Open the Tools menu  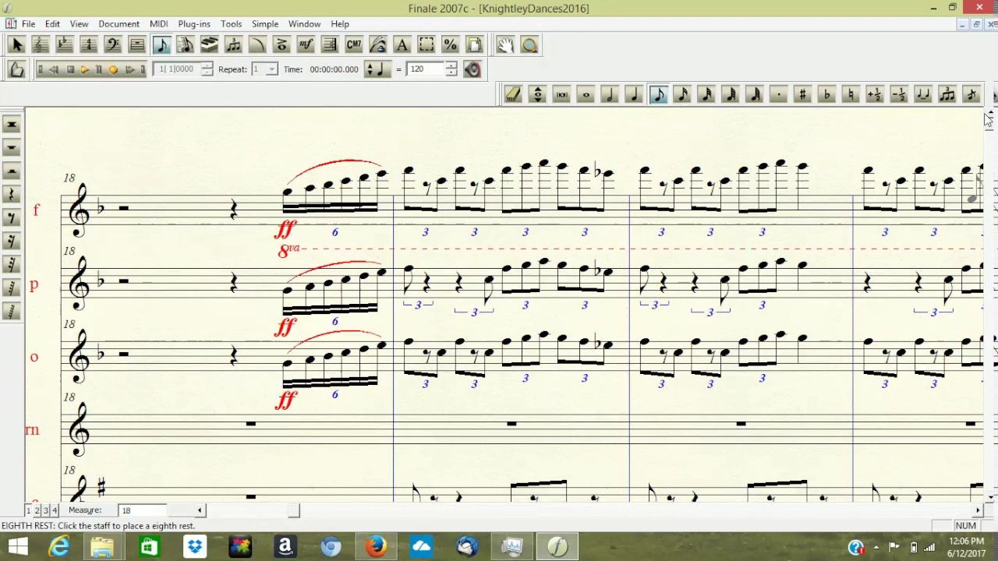tap(231, 24)
